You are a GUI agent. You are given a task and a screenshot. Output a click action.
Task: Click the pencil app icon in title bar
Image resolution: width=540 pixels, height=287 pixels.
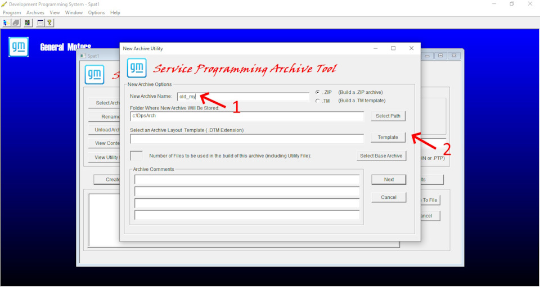click(4, 4)
